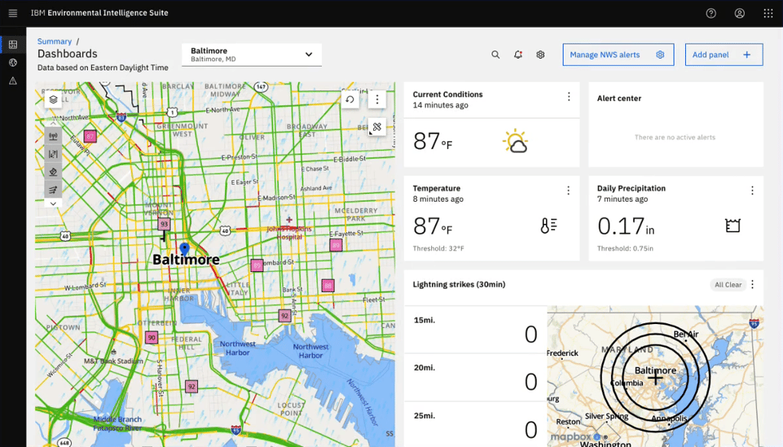
Task: Open Daily Precipitation panel overflow menu
Action: click(752, 190)
